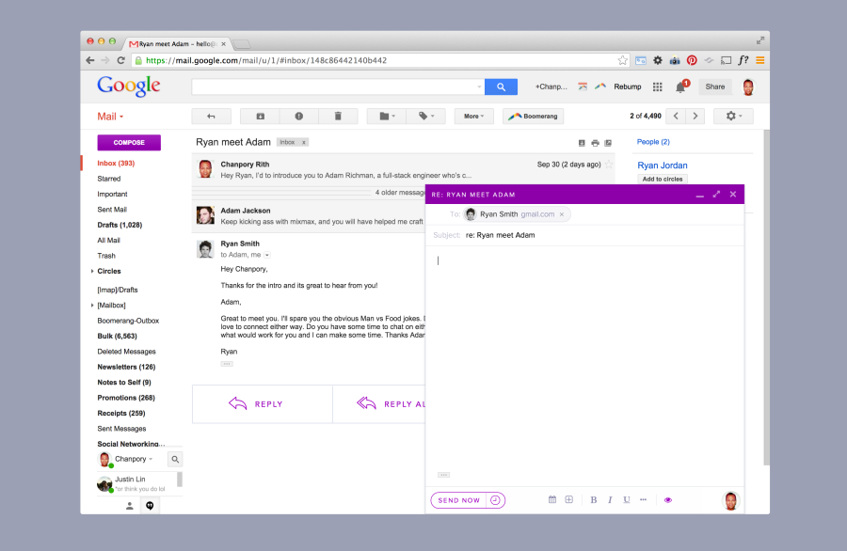847x551 pixels.
Task: Open Hangouts conversations icon
Action: [150, 506]
